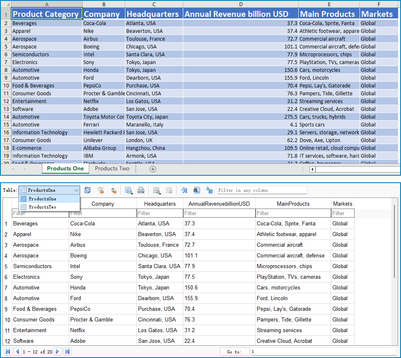401x358 pixels.
Task: Click the next page navigation arrow
Action: point(58,351)
